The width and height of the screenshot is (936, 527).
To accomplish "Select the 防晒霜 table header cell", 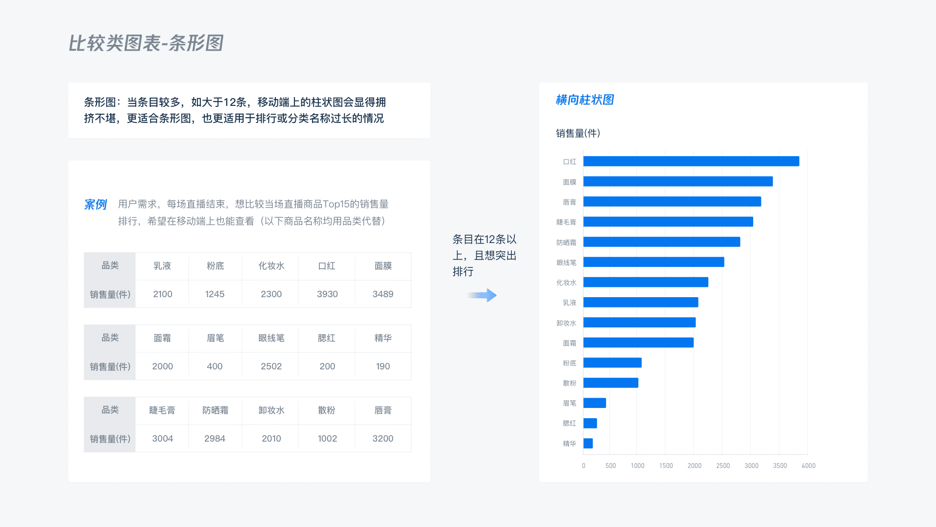I will click(215, 410).
